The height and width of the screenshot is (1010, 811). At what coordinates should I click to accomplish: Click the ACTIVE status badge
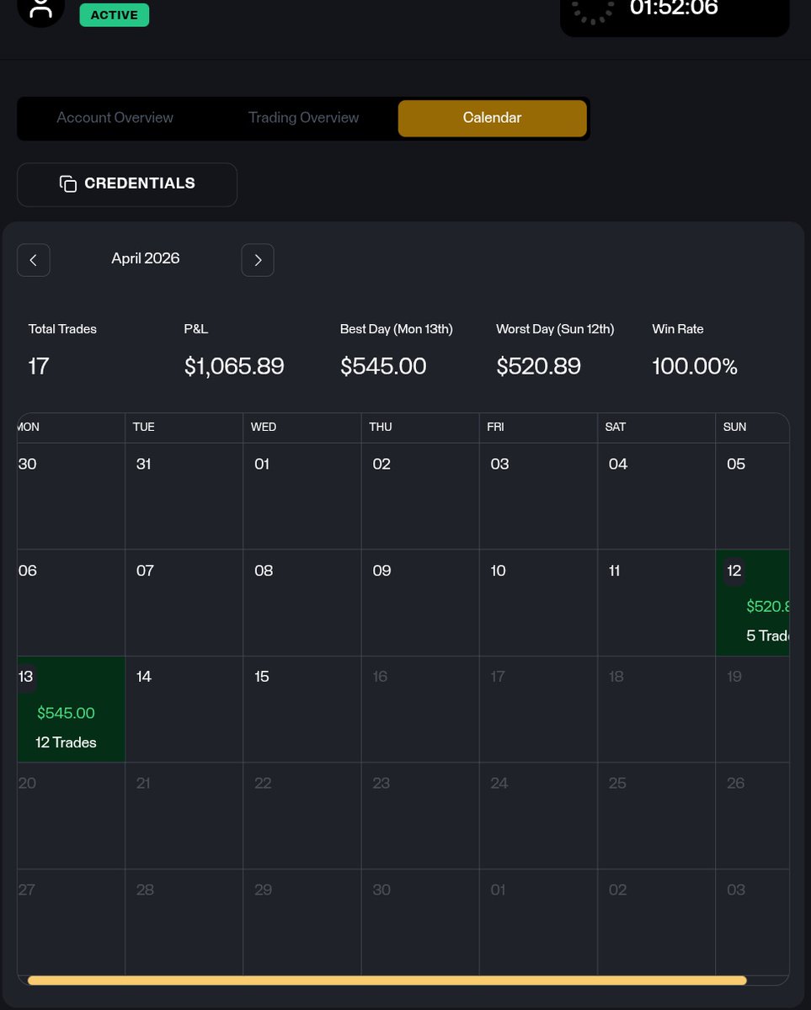click(x=115, y=15)
